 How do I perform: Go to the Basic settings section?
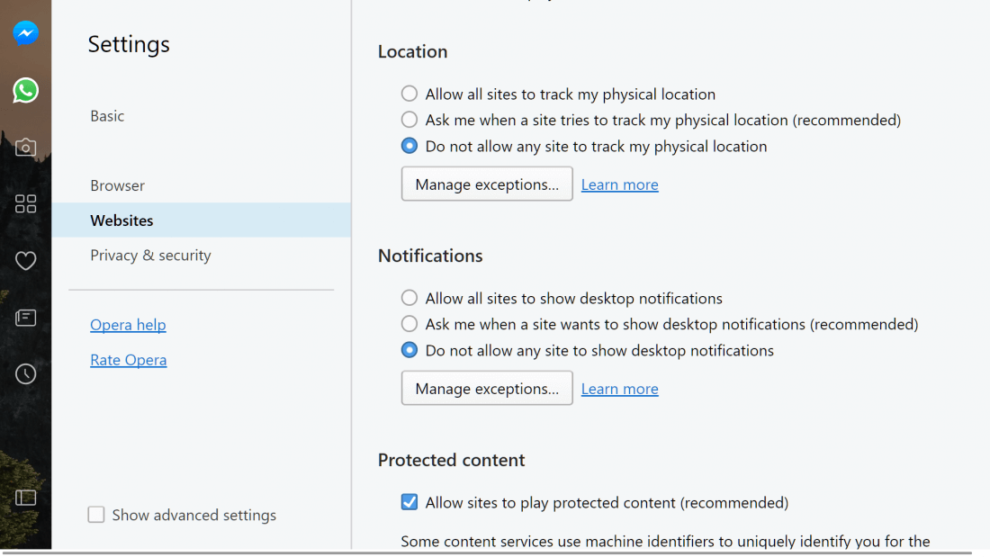coord(107,116)
